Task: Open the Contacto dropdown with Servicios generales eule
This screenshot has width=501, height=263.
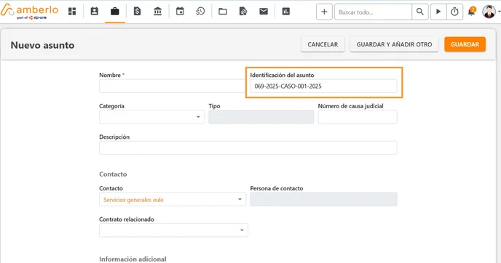Action: (x=173, y=199)
